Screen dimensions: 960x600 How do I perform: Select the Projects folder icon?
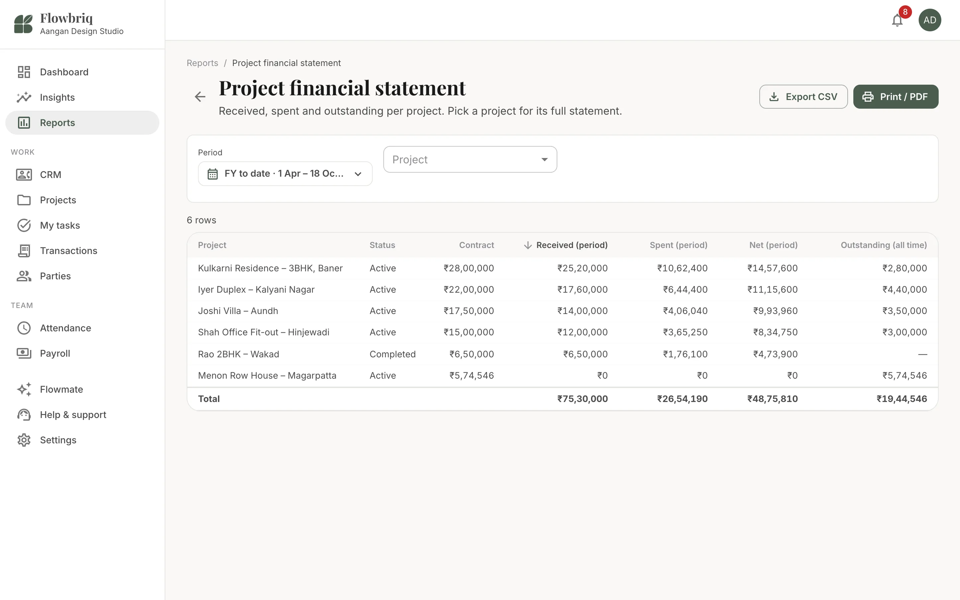tap(24, 200)
